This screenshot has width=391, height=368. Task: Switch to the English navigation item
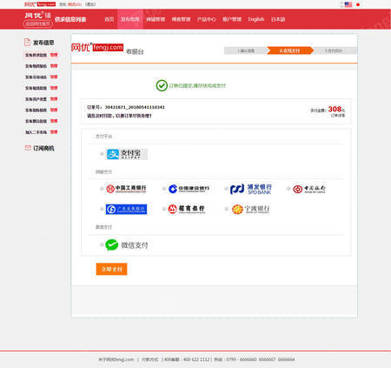click(x=256, y=19)
